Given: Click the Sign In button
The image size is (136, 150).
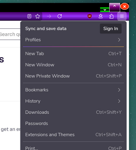Looking at the screenshot, I should [x=111, y=29].
